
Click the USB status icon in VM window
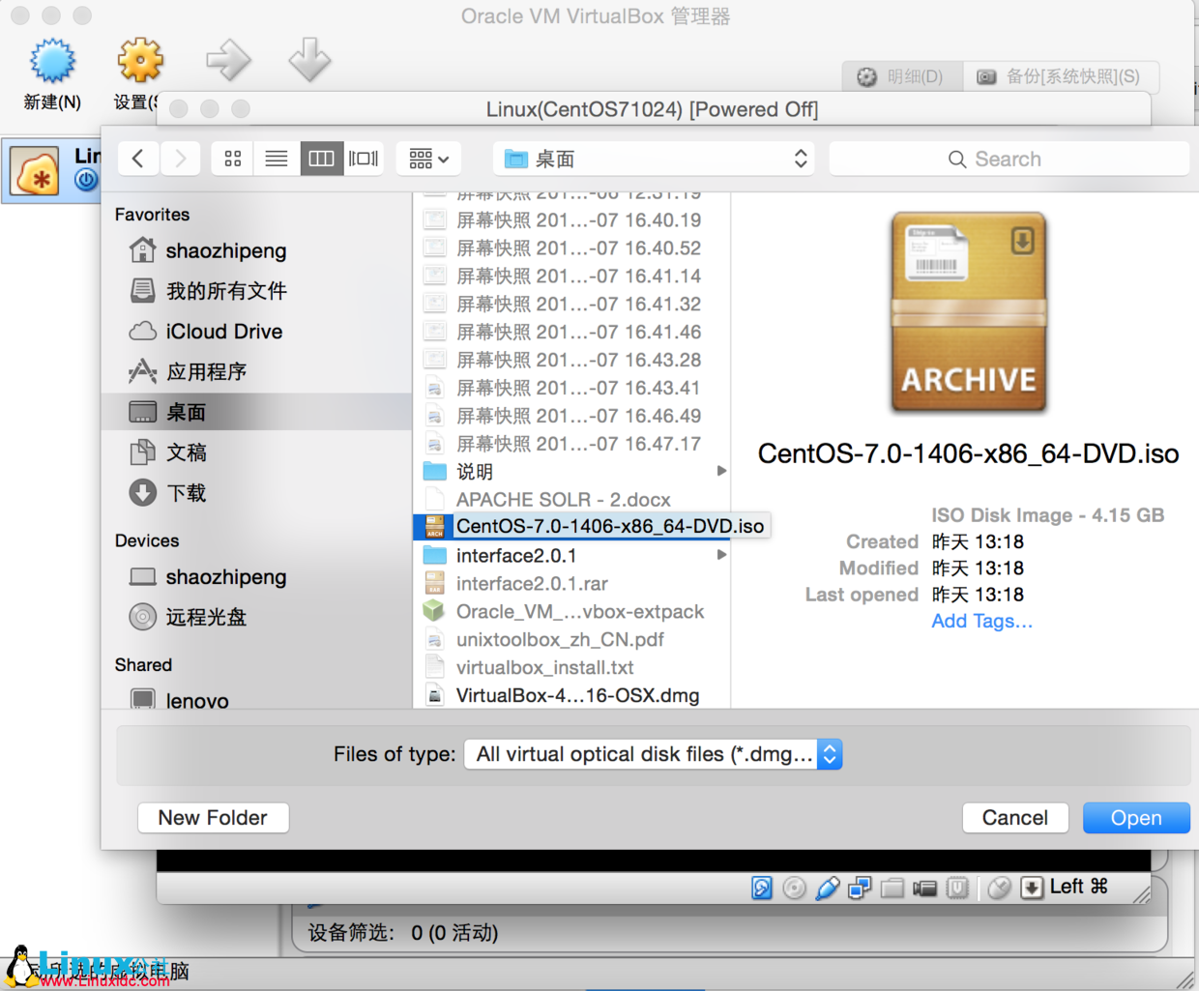(828, 888)
